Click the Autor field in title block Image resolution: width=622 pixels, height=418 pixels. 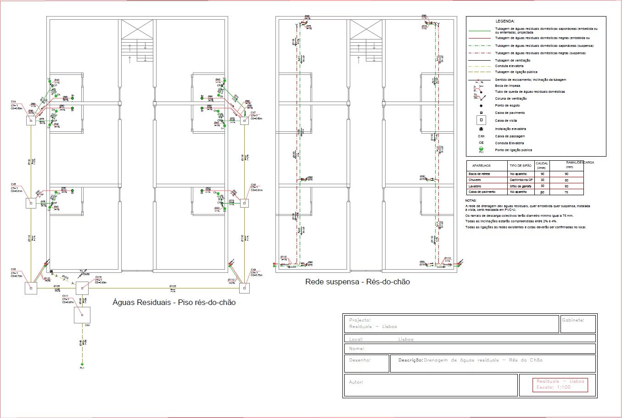click(x=431, y=385)
